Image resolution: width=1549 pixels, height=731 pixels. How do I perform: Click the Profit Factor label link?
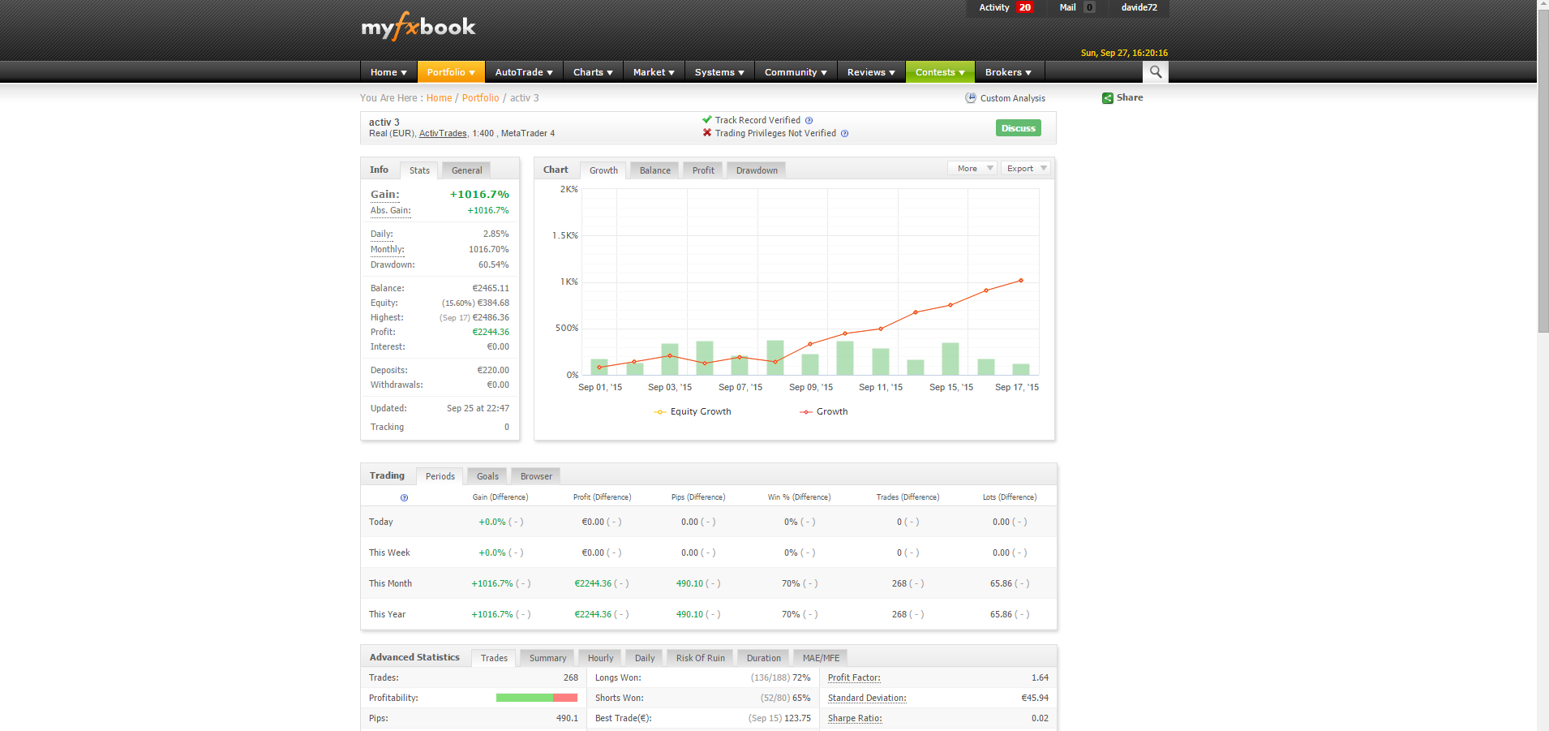854,678
